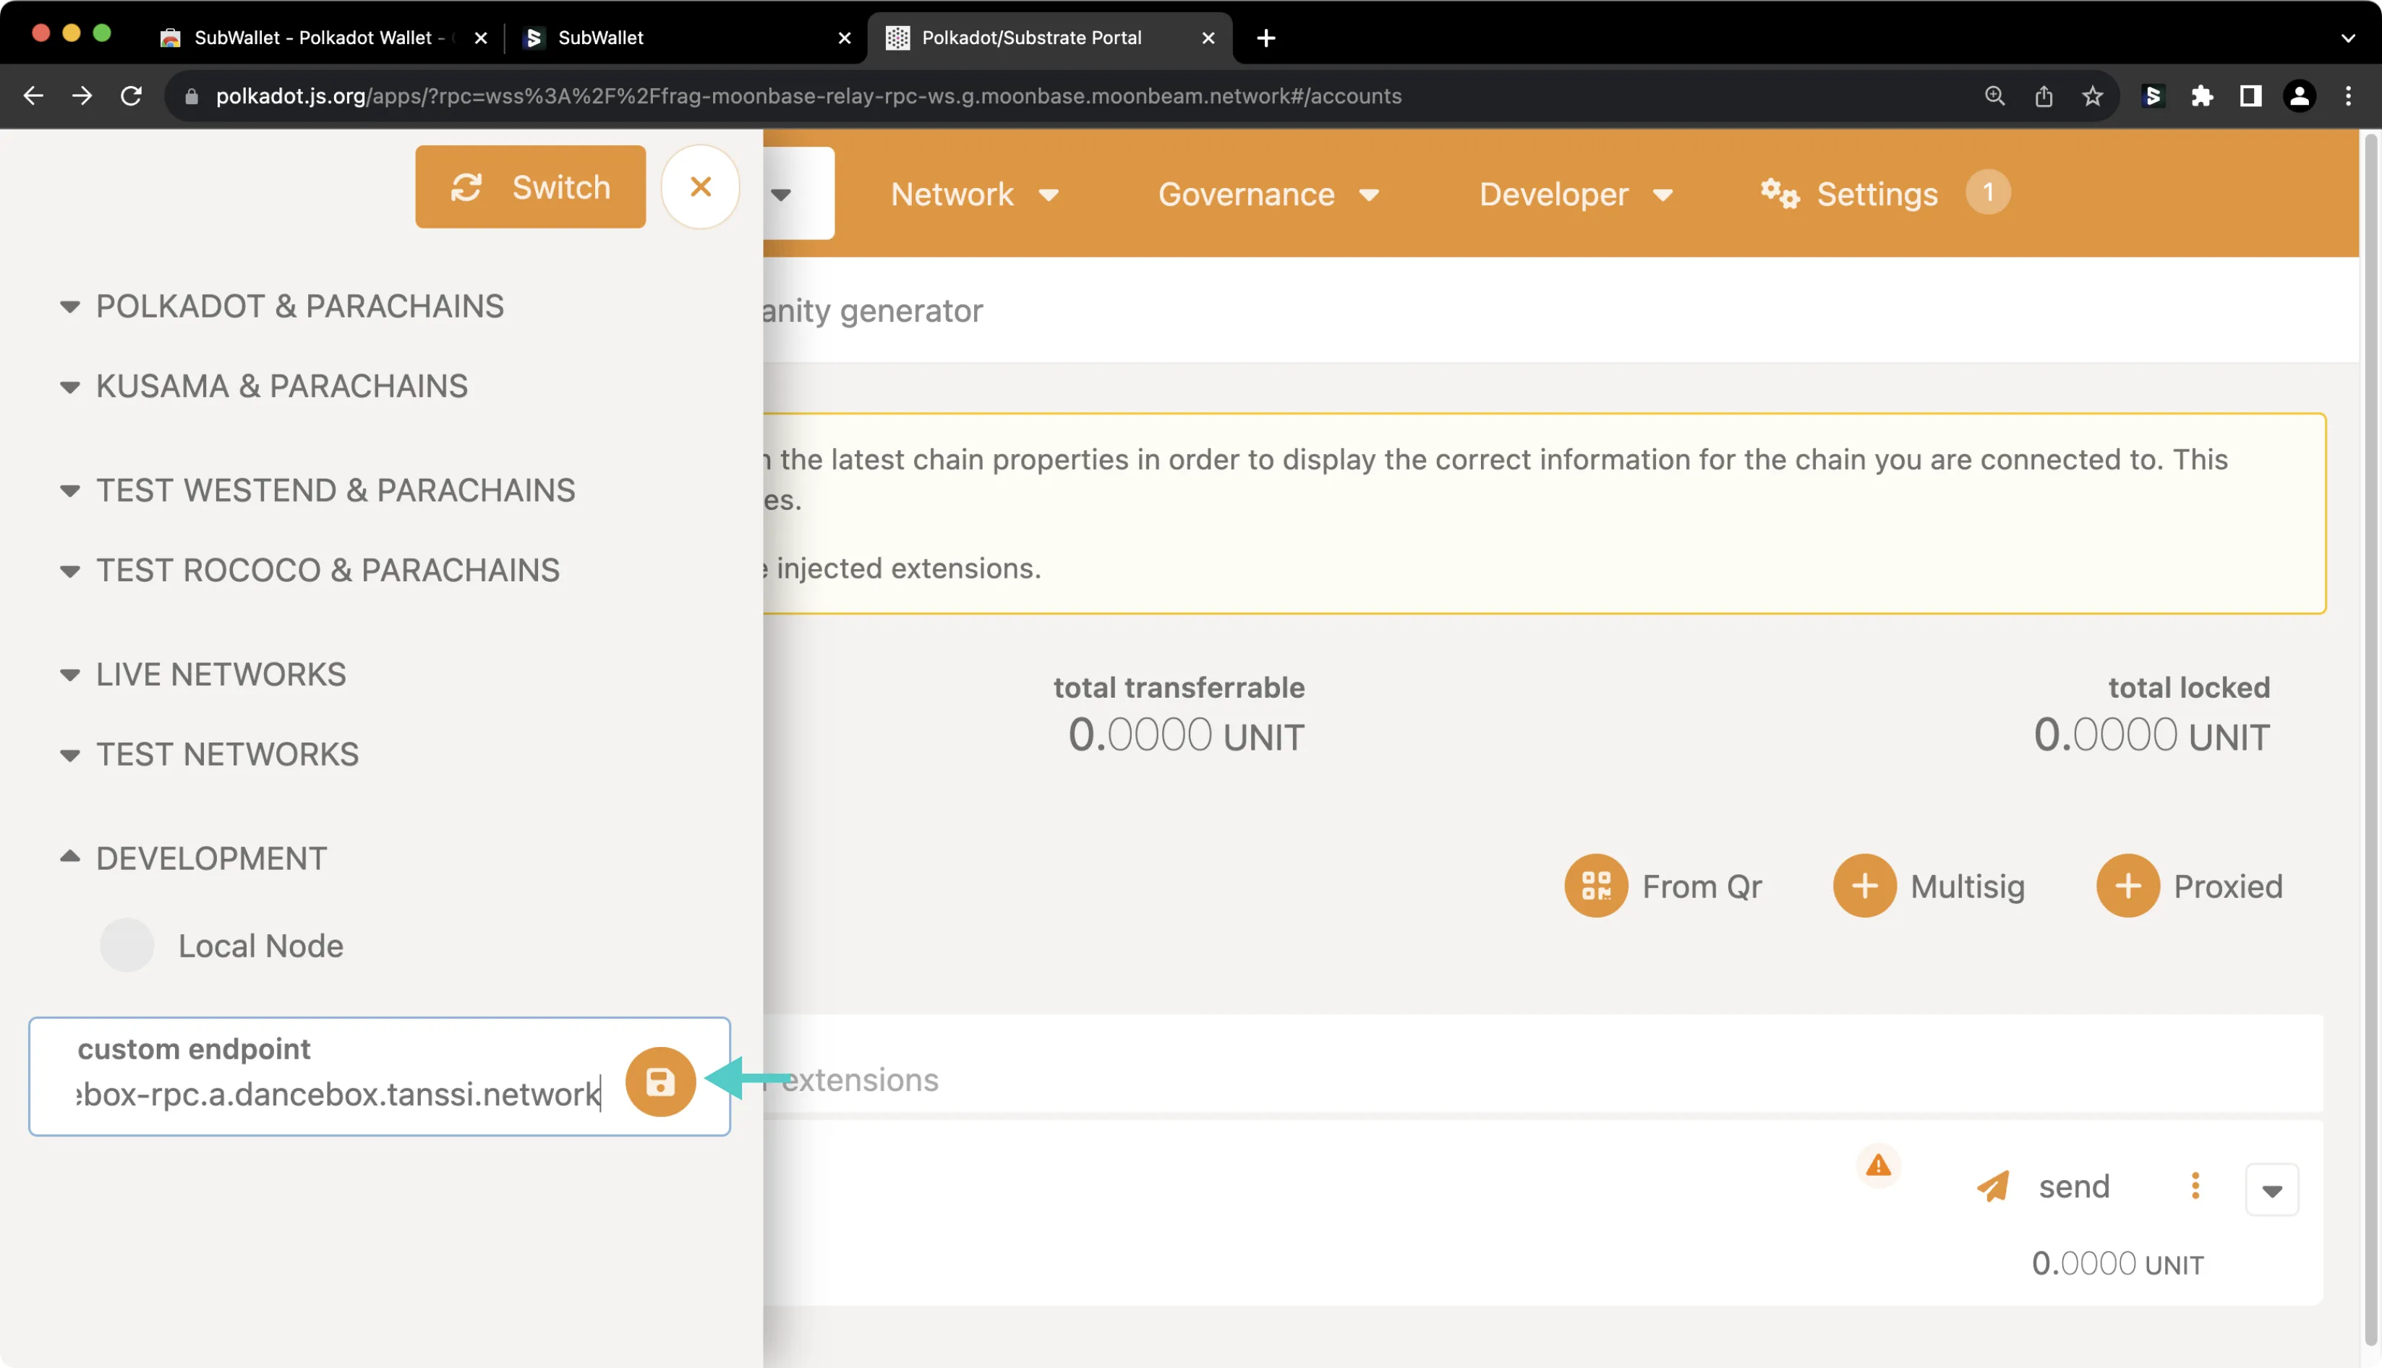Expand TEST ROCOCO & PARACHAINS section

pyautogui.click(x=310, y=570)
